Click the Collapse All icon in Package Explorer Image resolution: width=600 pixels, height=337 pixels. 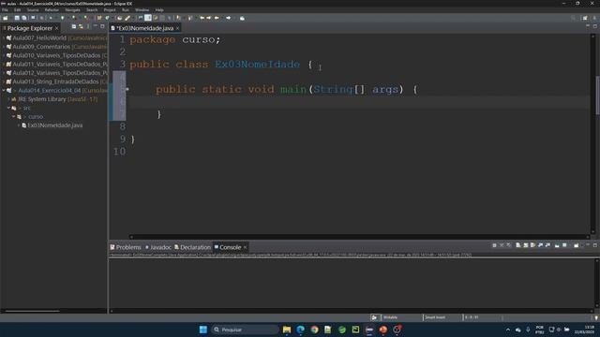74,27
